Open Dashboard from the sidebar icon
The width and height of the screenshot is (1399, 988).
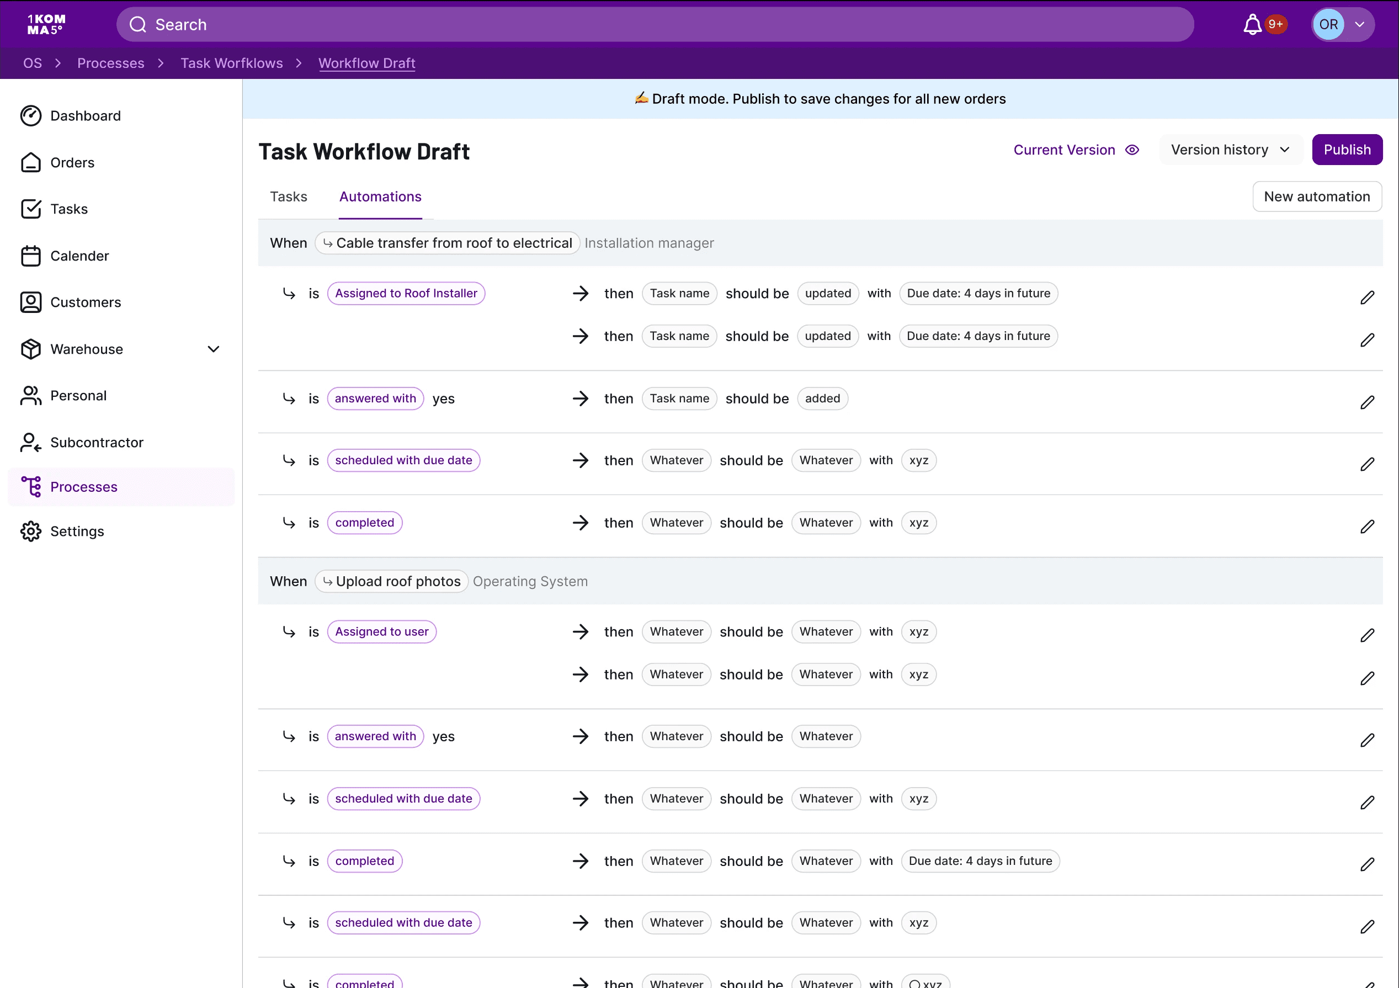[30, 116]
